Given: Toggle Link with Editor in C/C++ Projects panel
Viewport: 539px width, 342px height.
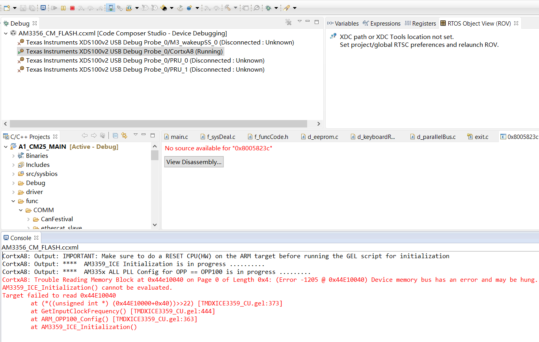Looking at the screenshot, I should (124, 136).
